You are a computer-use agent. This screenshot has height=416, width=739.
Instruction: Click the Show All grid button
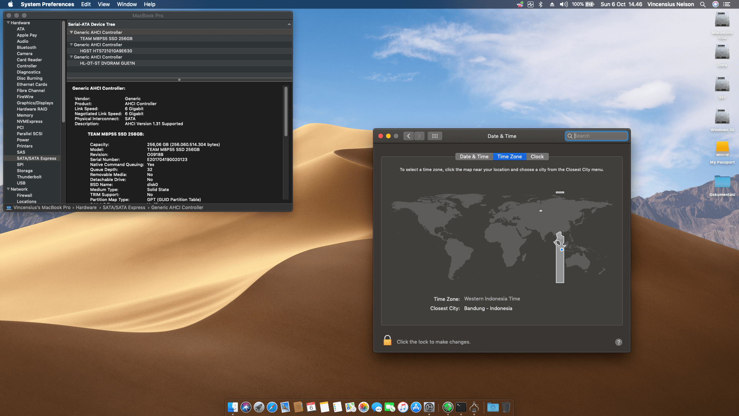click(x=435, y=136)
